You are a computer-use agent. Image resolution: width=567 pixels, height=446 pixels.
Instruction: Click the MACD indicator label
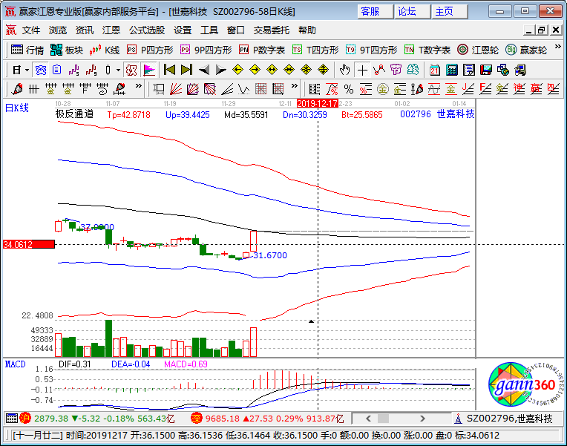[15, 364]
